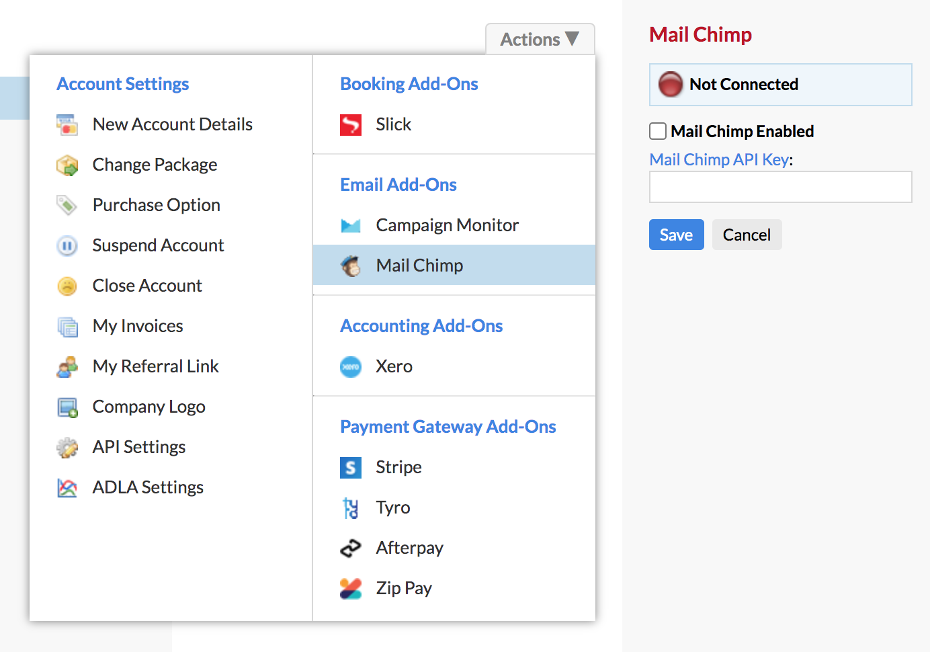Click the Accounting Add-Ons heading
Image resolution: width=930 pixels, height=652 pixels.
click(x=421, y=326)
